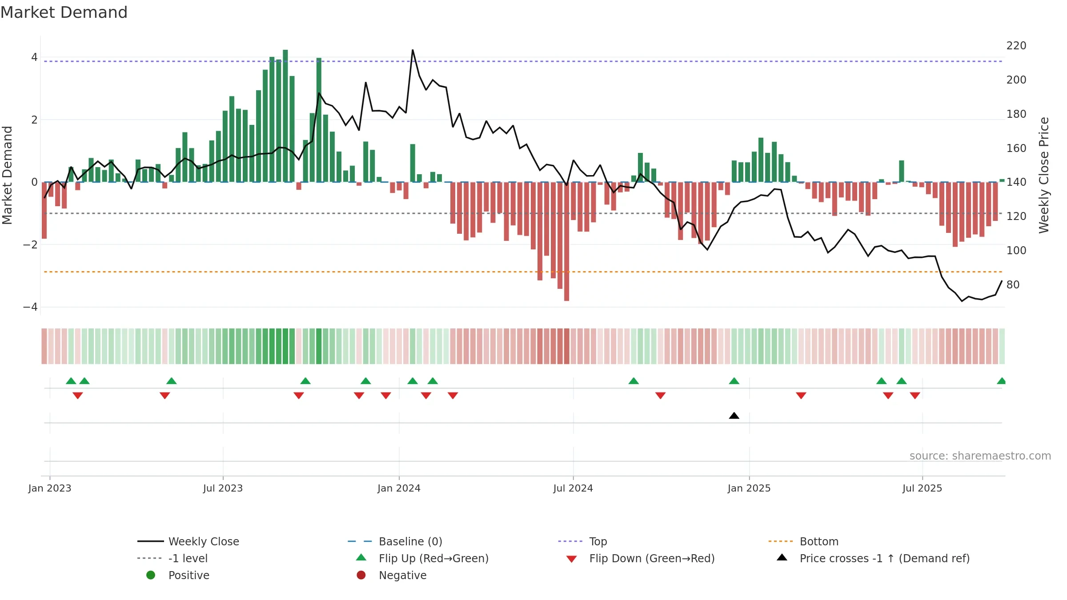Image resolution: width=1067 pixels, height=600 pixels.
Task: Click the highest peak of the black price line
Action: (413, 50)
